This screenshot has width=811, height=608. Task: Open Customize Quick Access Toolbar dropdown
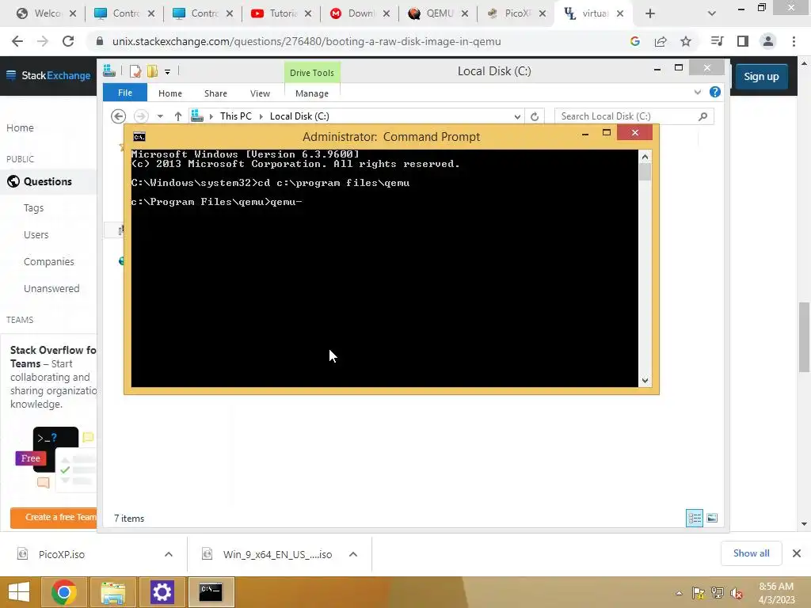[168, 72]
